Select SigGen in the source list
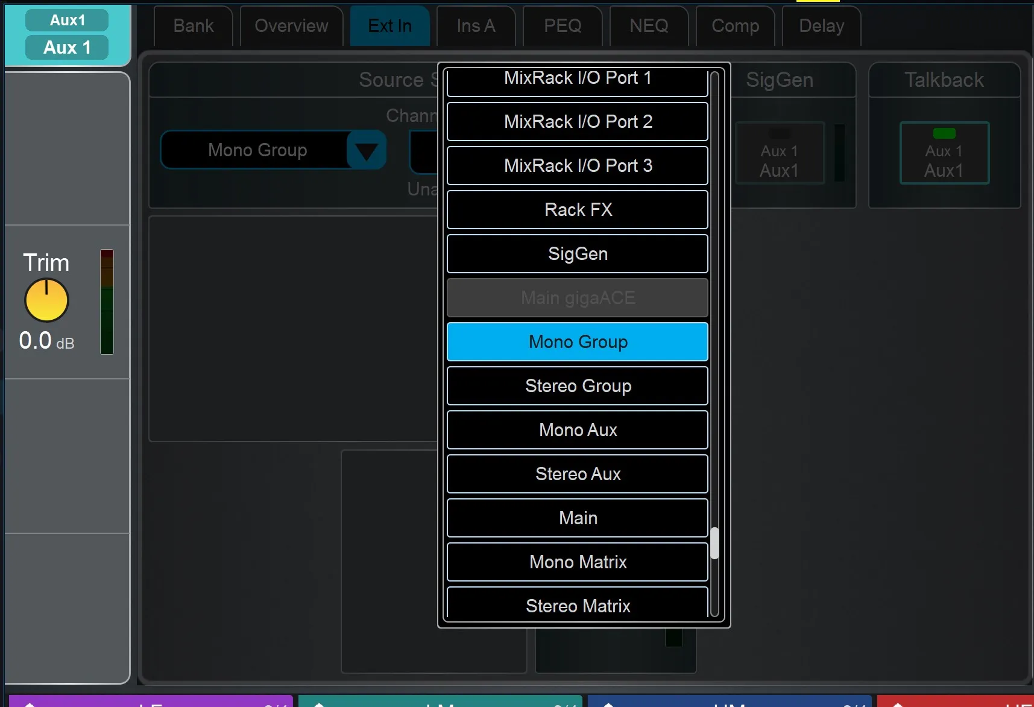The width and height of the screenshot is (1034, 707). pyautogui.click(x=578, y=254)
